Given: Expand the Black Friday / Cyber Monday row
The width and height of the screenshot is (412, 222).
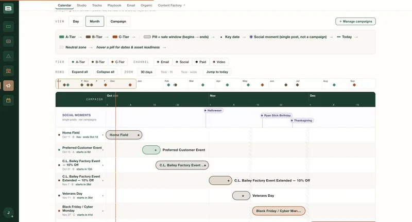Looking at the screenshot, I should [102, 211].
